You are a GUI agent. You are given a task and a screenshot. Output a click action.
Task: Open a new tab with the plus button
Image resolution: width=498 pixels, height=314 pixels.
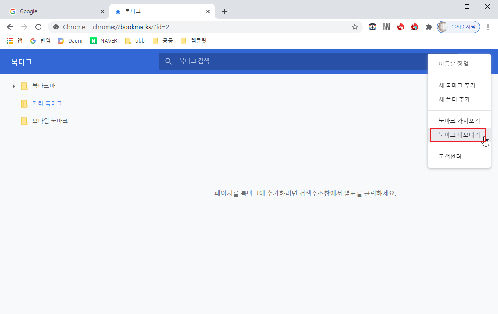click(225, 11)
